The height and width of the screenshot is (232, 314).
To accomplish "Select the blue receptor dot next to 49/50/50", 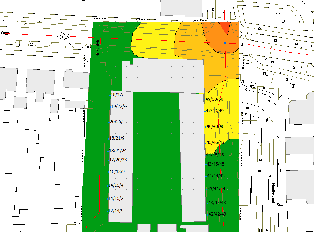I will pos(205,100).
